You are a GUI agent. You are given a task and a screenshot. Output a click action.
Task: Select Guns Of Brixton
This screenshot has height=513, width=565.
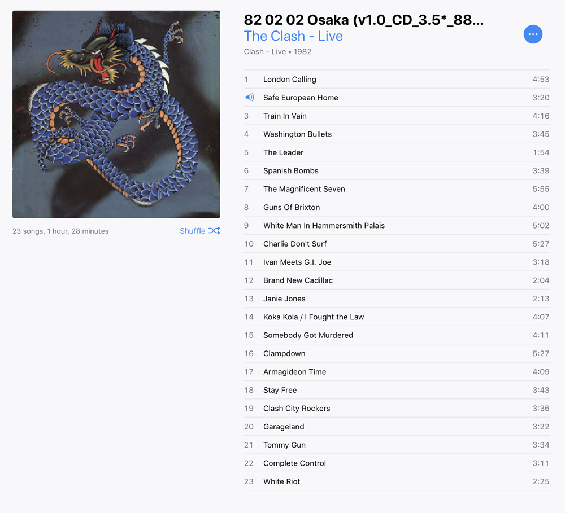coord(397,207)
